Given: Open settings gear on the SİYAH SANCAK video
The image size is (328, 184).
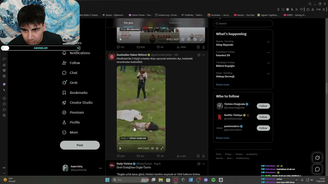Looking at the screenshot, I should pos(157,148).
